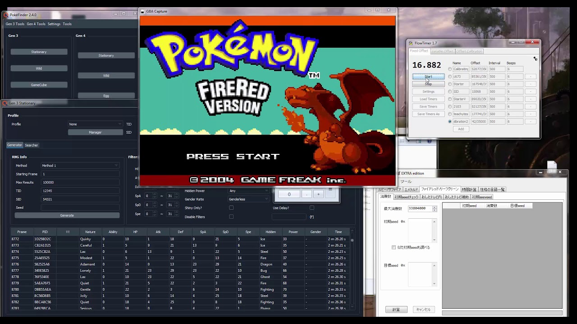Viewport: 577px width, 324px height.
Task: Click the Max Results input field
Action: point(80,182)
